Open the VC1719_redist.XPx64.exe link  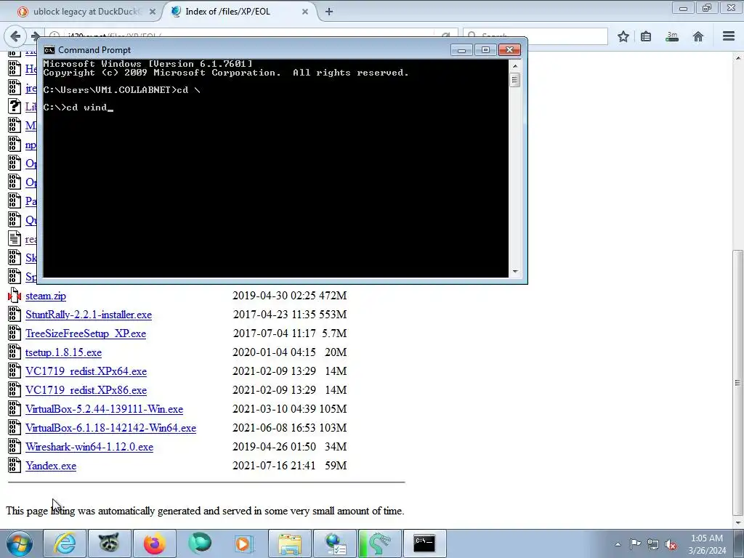tap(86, 371)
